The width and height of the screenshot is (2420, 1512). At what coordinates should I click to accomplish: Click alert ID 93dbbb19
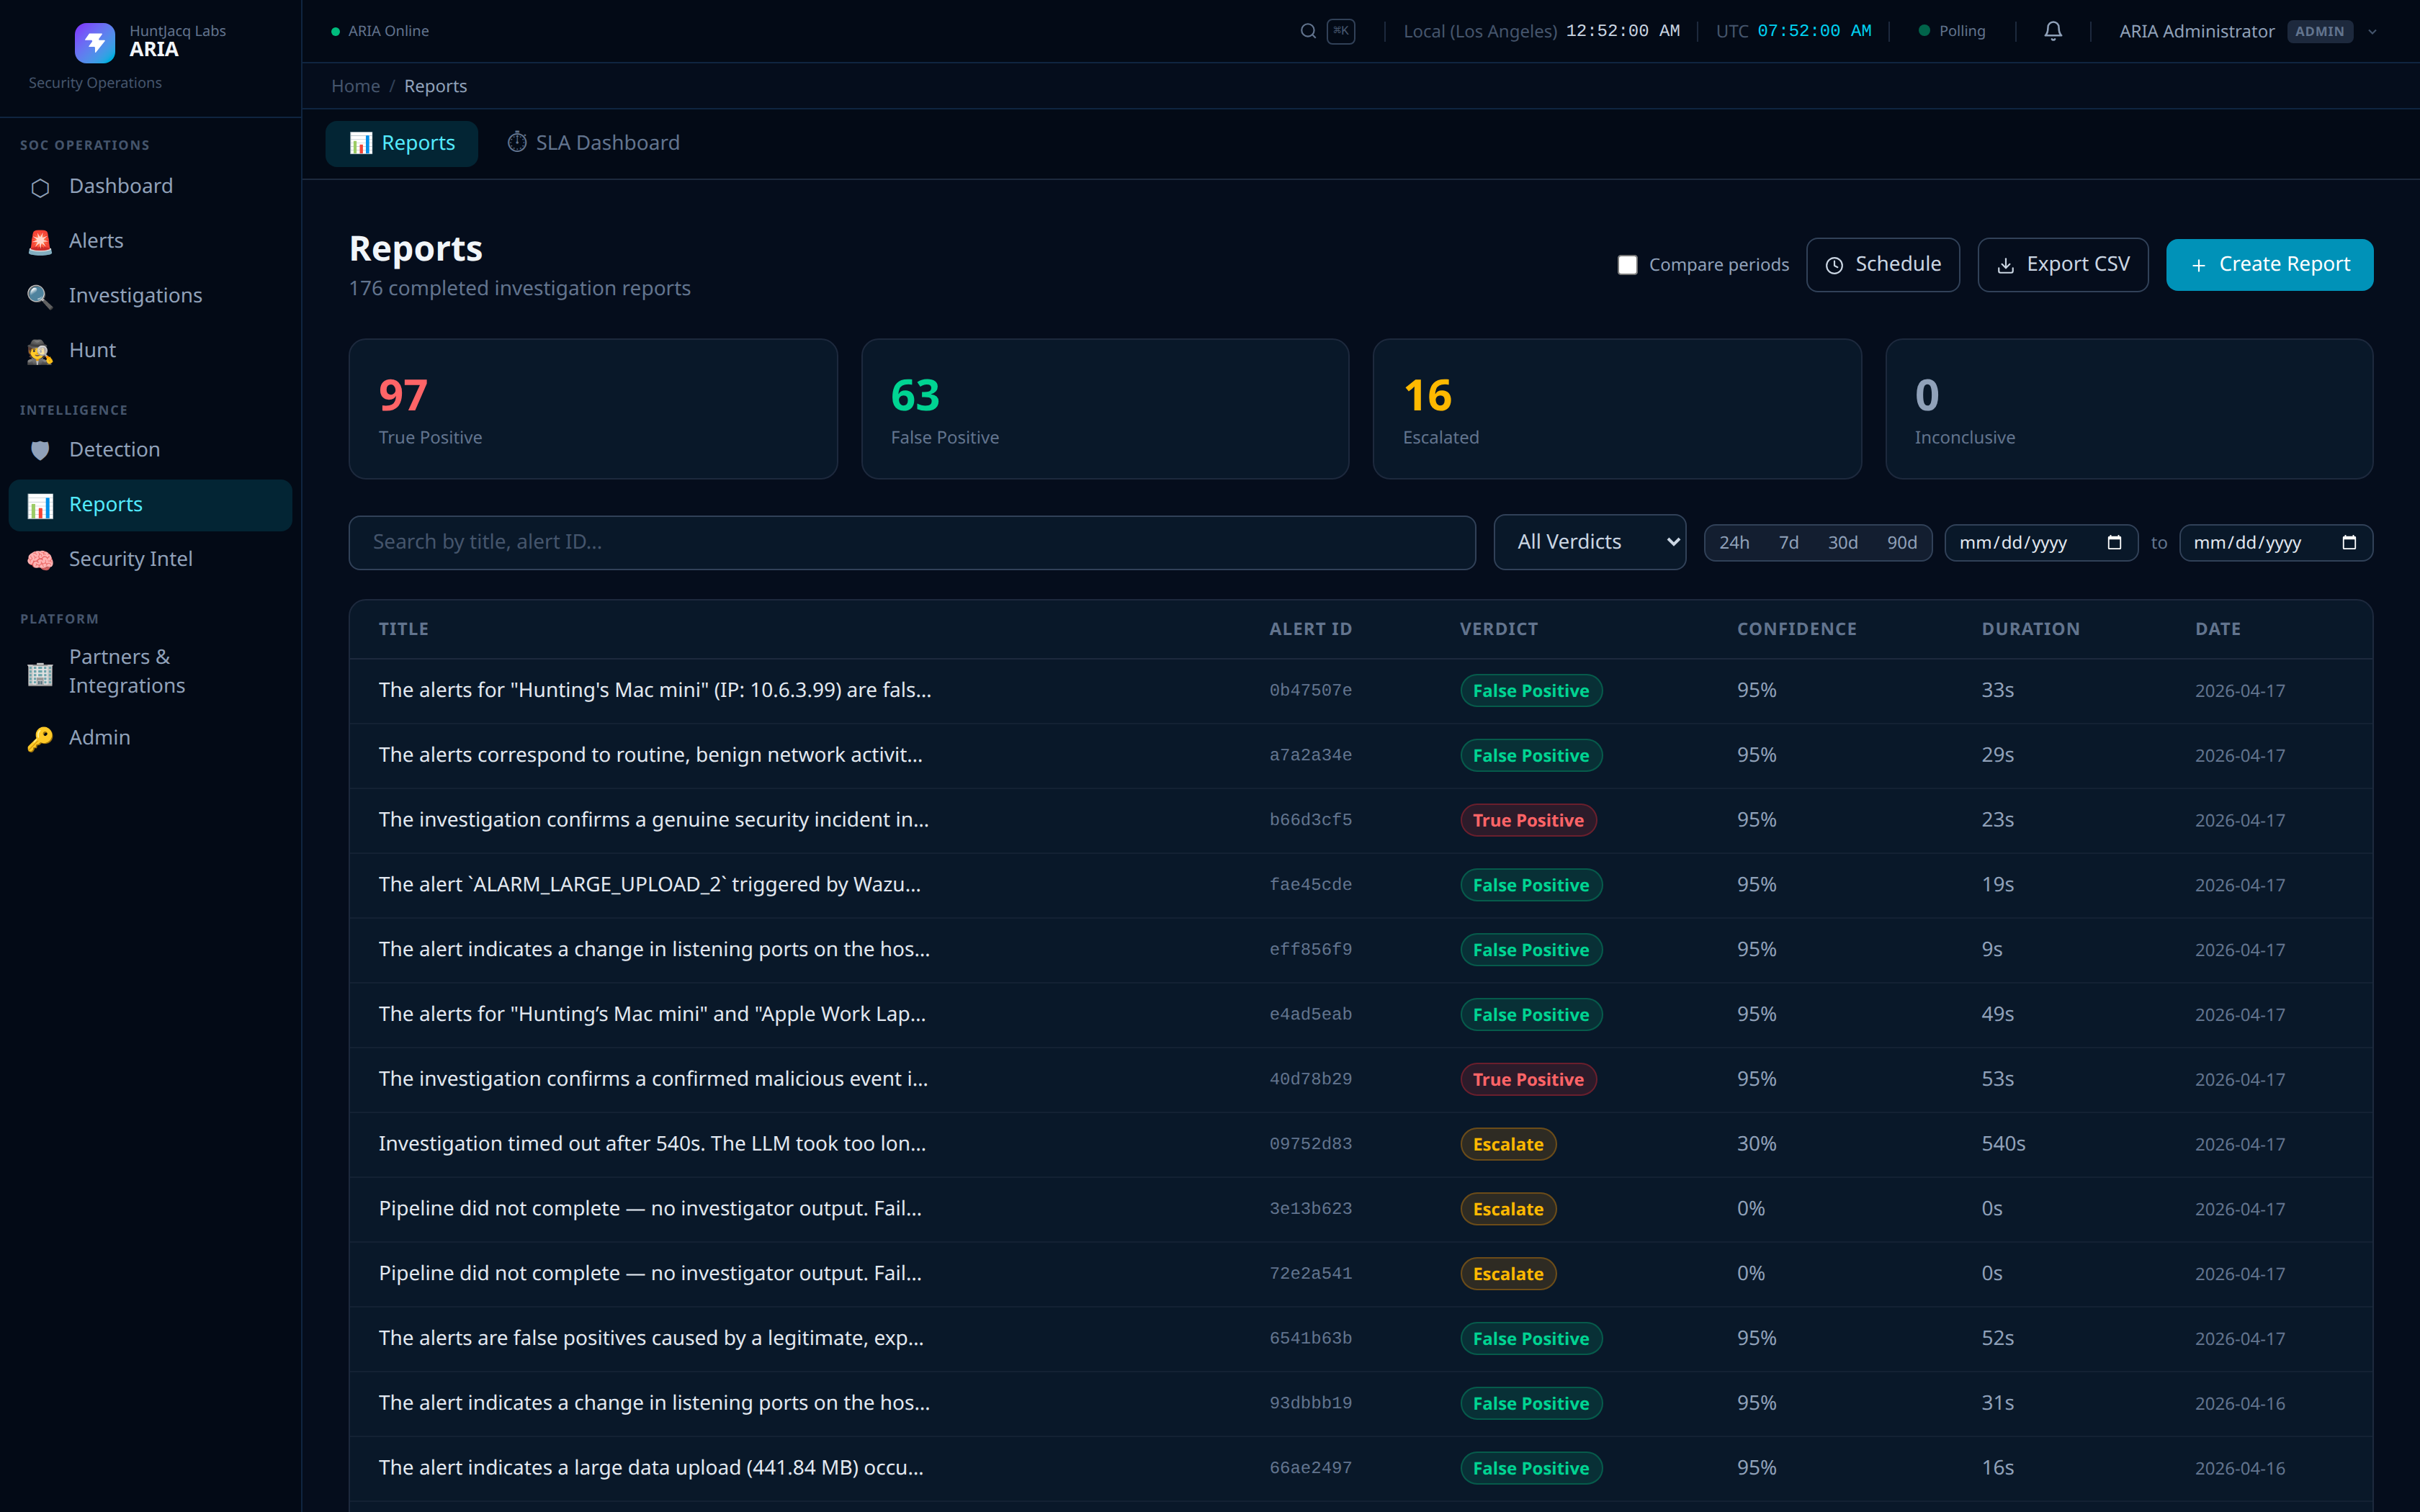1310,1403
